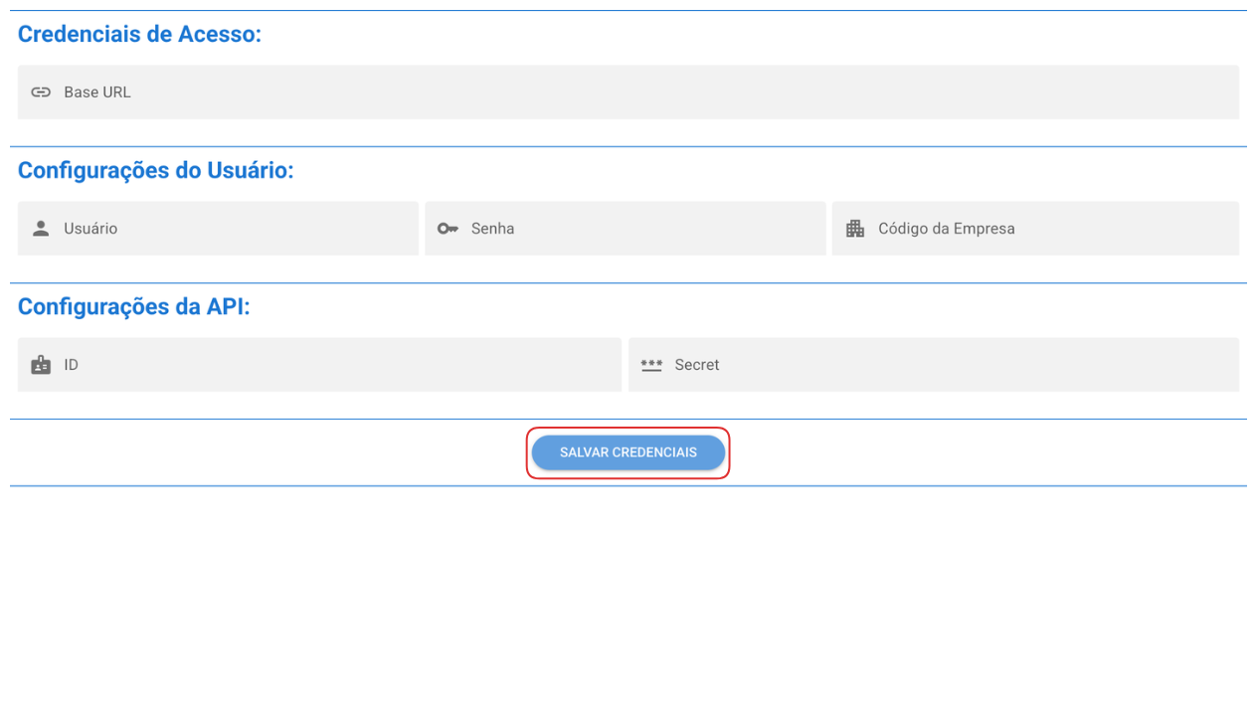The image size is (1257, 708).
Task: Click the Configurações da API heading
Action: click(x=134, y=307)
